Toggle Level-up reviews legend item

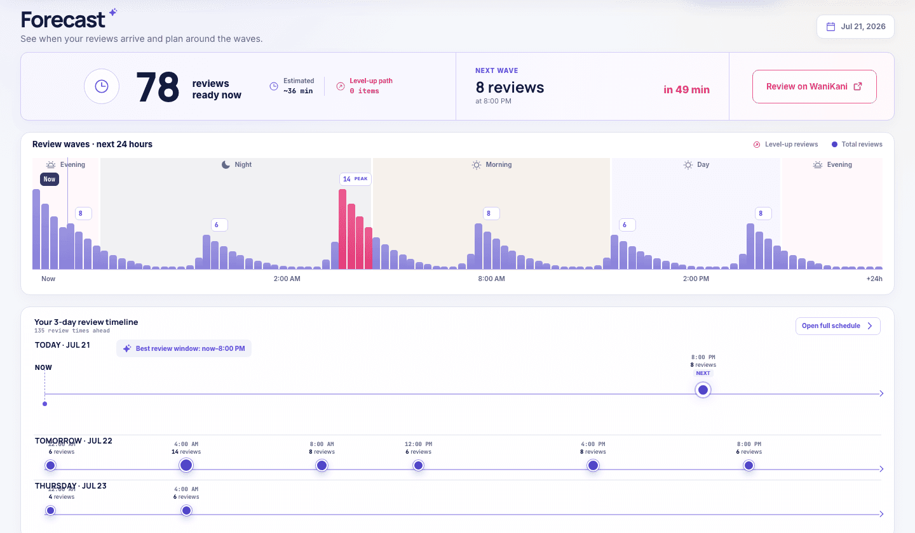pos(785,144)
